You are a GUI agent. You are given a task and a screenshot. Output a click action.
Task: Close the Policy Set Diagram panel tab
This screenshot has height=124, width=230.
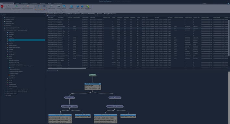(x=57, y=71)
